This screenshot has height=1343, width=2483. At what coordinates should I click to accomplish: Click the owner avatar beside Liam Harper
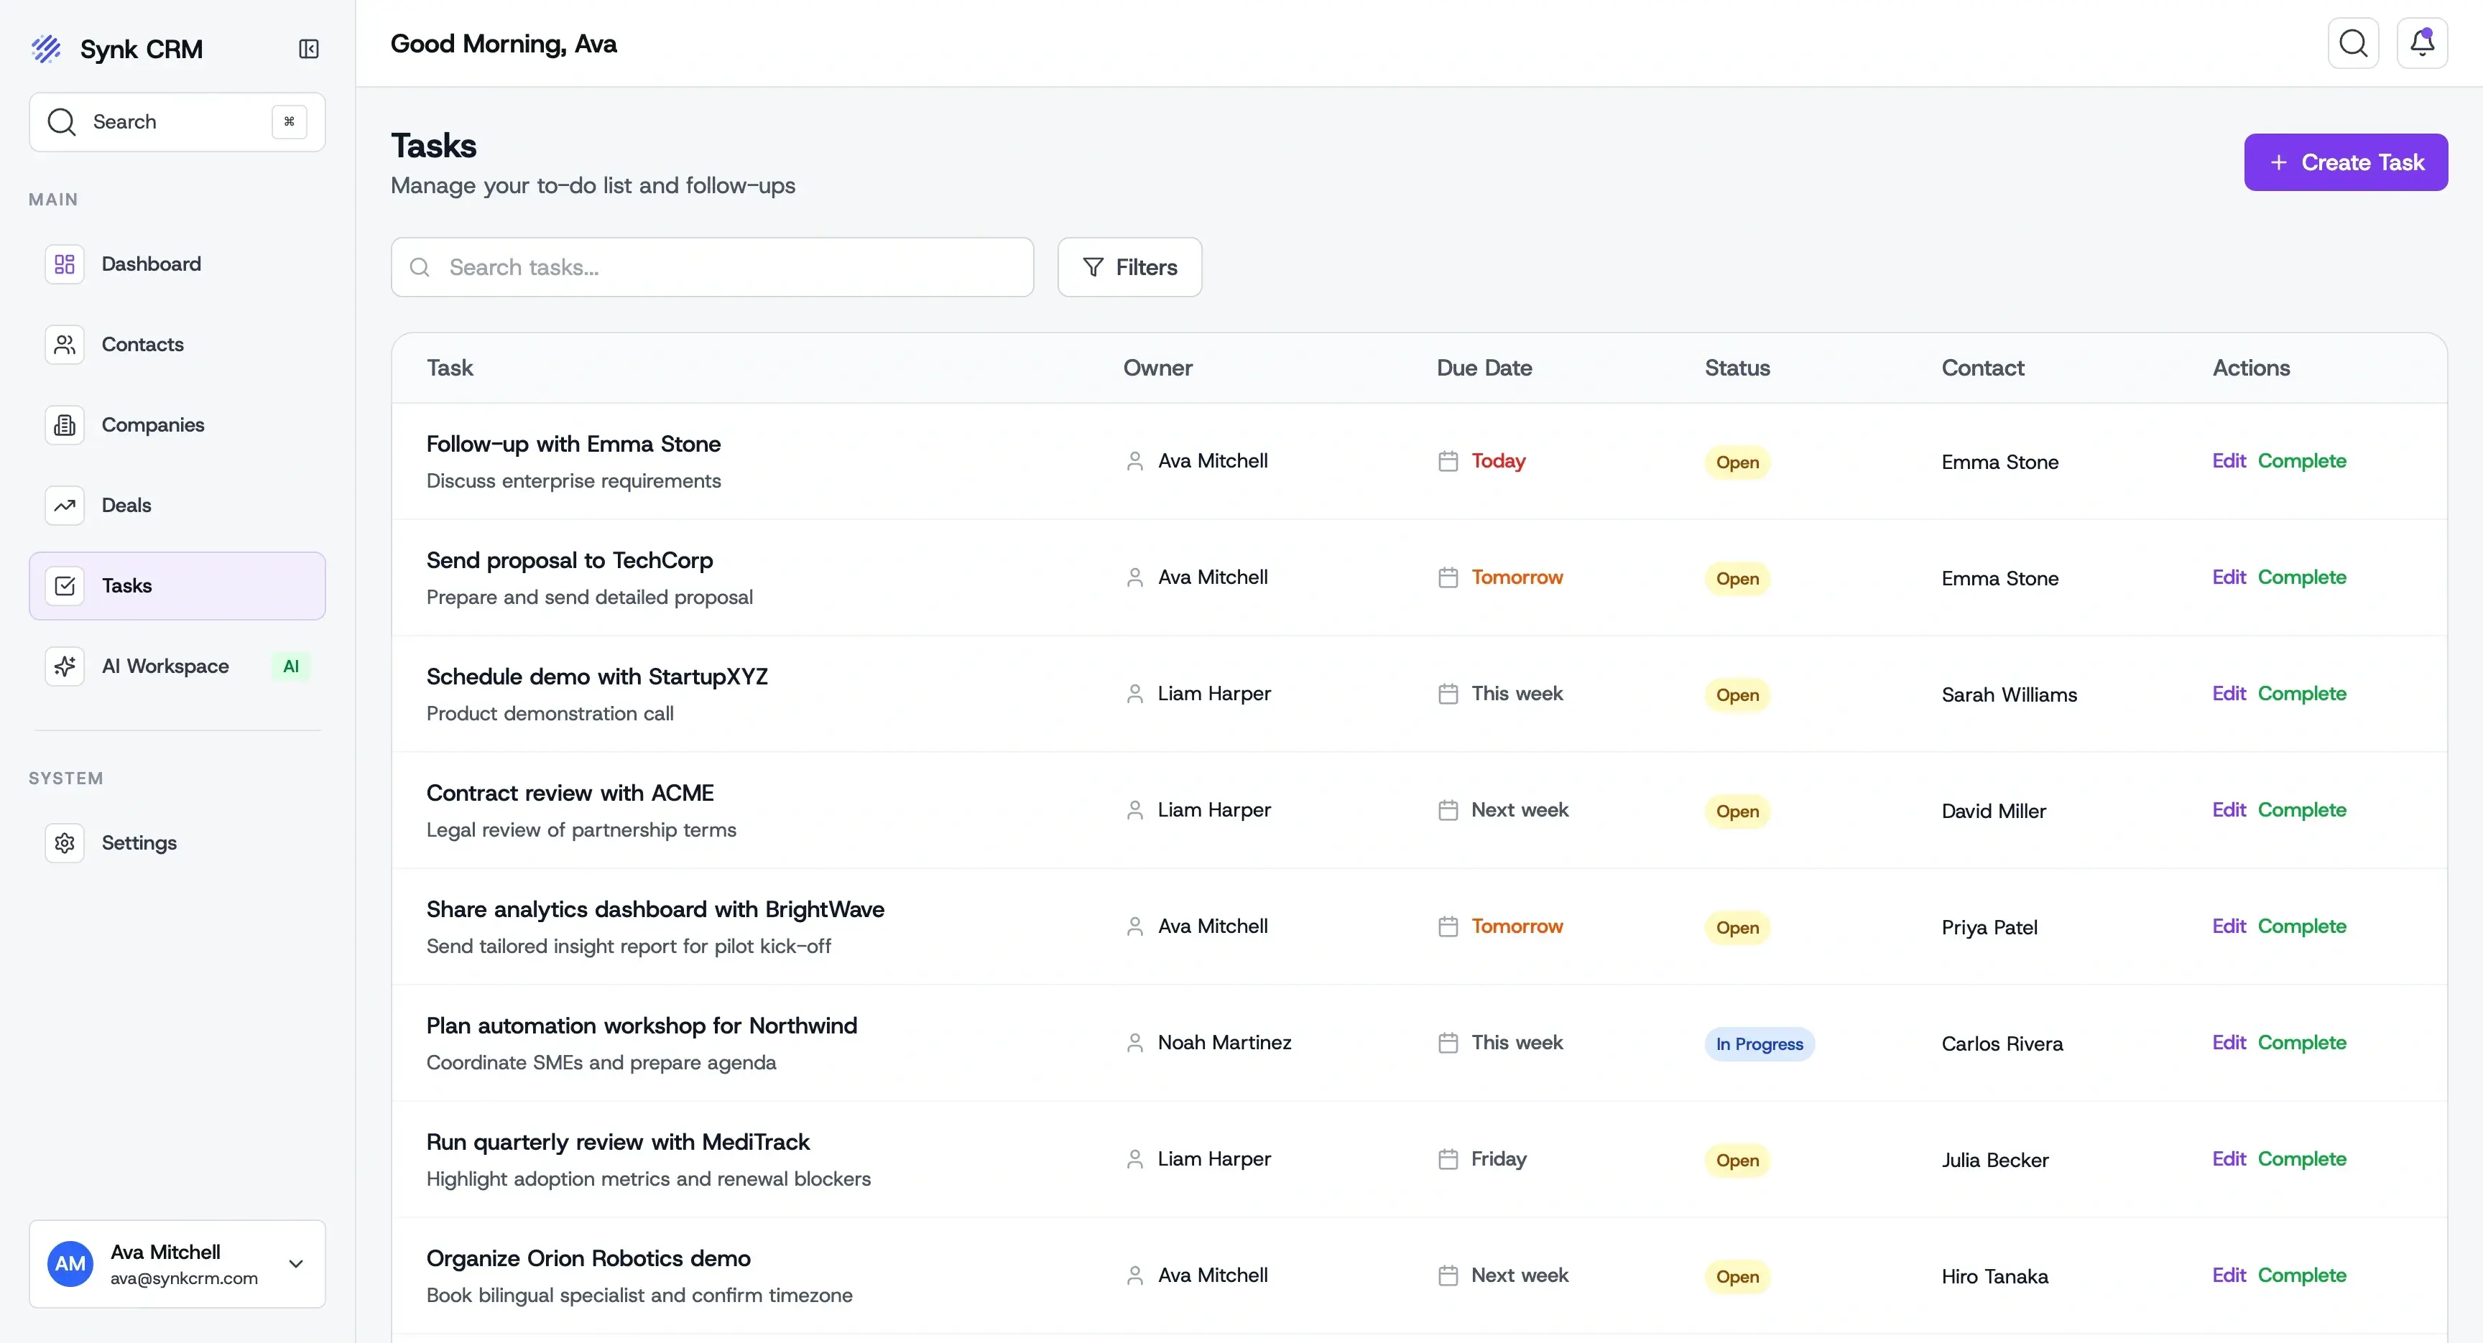[1135, 694]
